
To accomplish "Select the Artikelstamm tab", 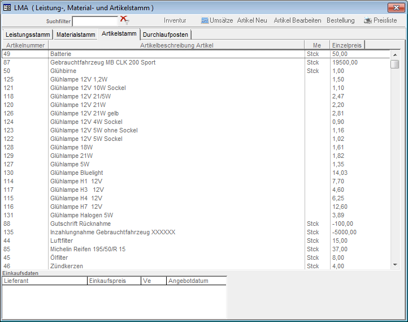I will tap(119, 34).
